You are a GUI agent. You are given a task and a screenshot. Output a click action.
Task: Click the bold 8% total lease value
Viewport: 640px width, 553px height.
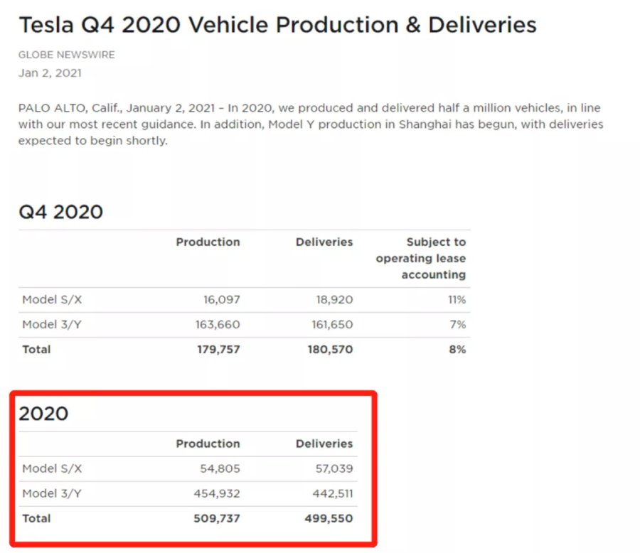459,350
